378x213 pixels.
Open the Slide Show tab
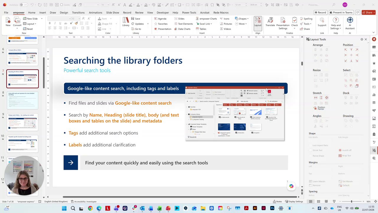click(113, 12)
